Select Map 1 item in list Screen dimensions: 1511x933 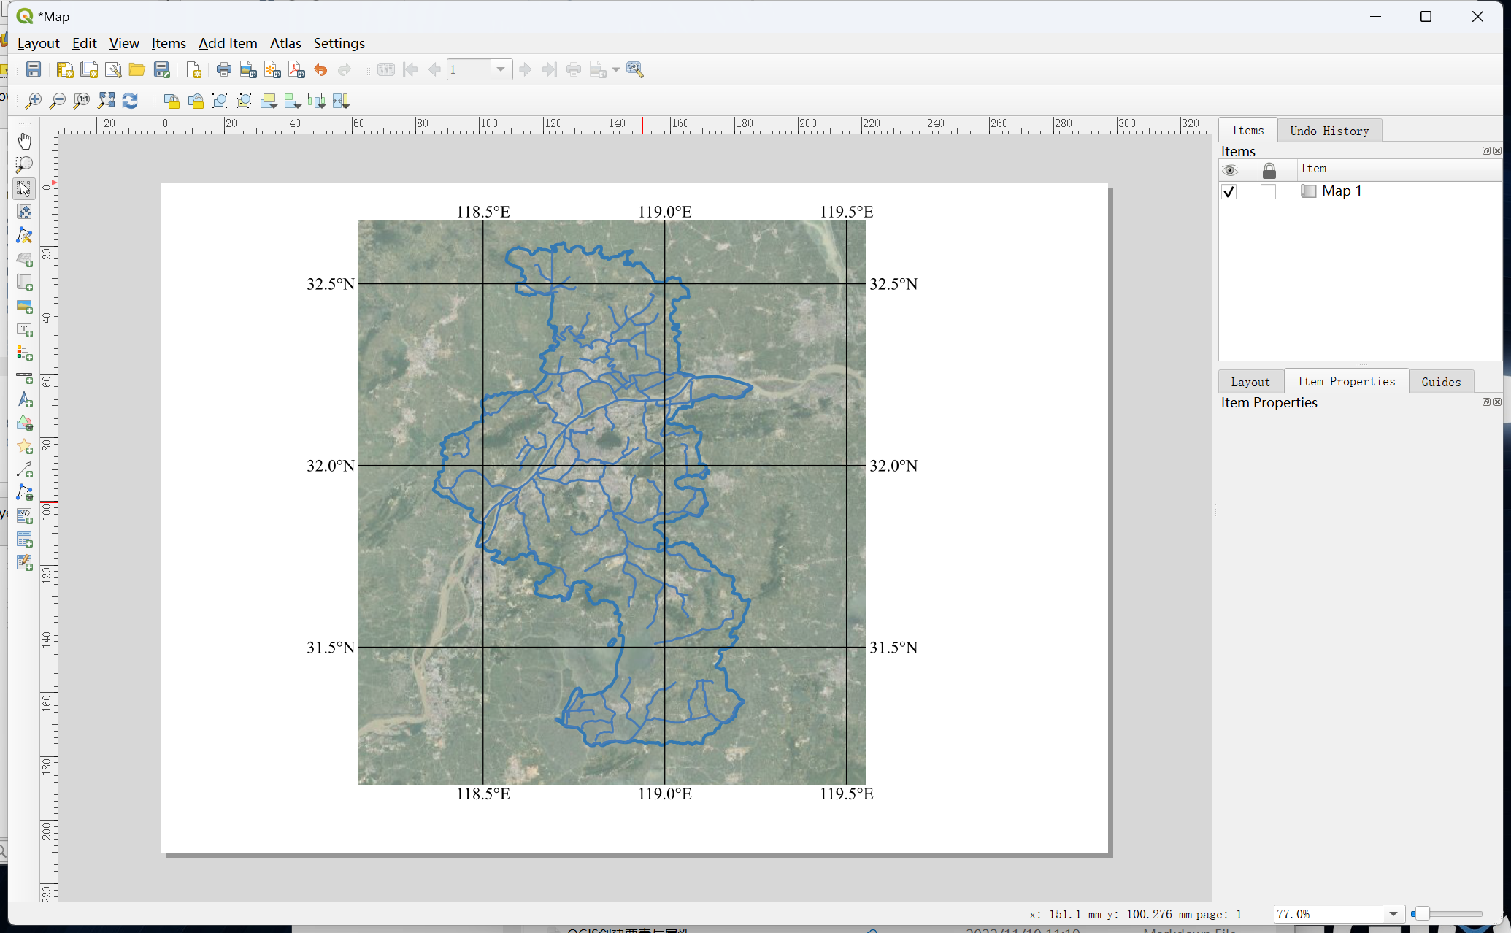click(1341, 191)
